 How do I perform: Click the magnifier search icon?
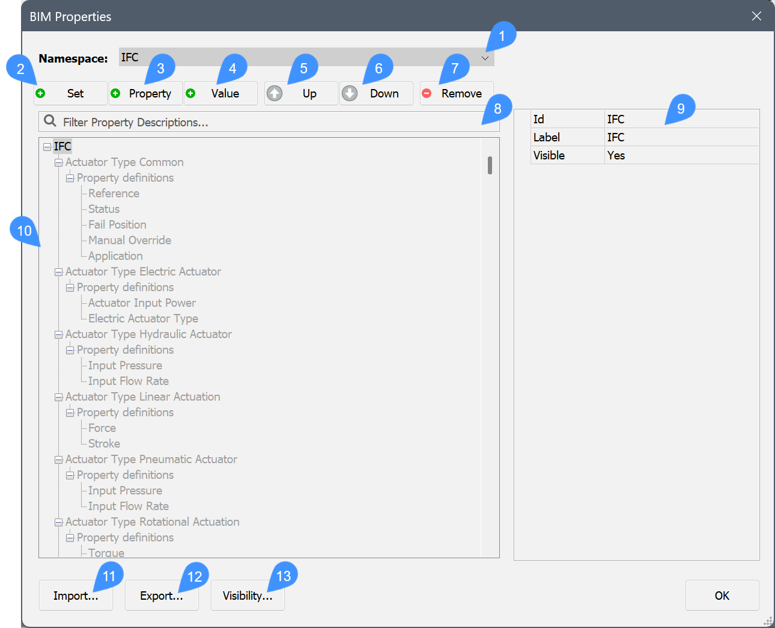point(50,122)
